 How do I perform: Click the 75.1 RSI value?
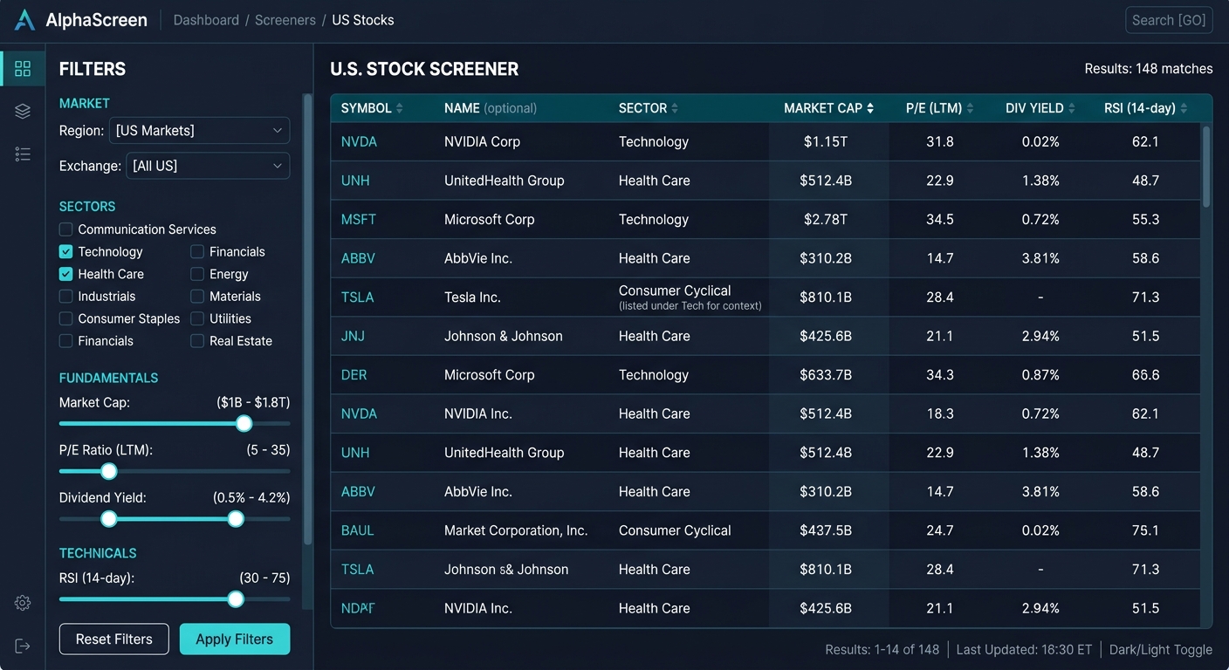click(x=1145, y=530)
